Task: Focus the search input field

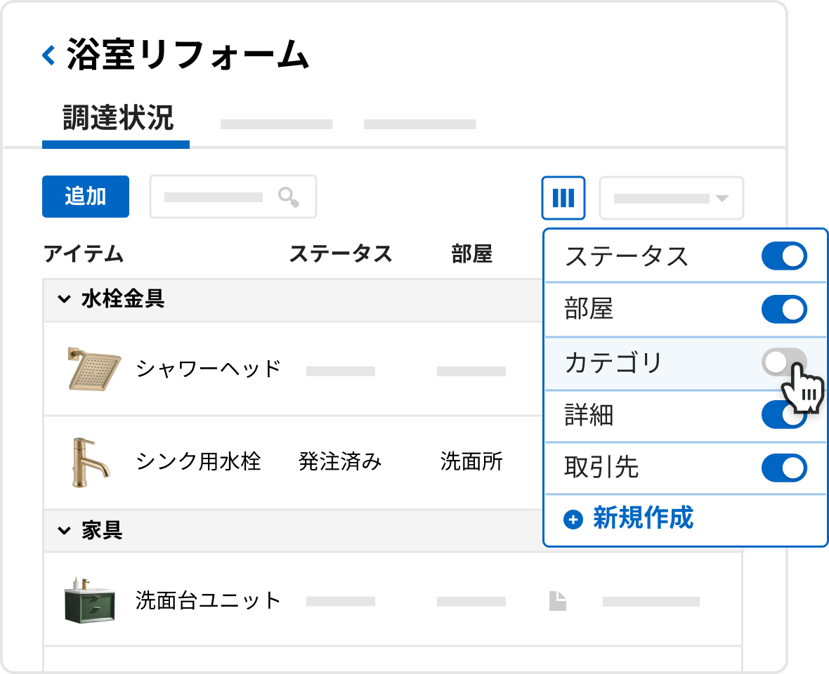Action: click(214, 197)
